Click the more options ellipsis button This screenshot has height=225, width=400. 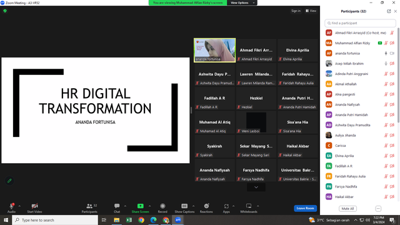click(378, 209)
